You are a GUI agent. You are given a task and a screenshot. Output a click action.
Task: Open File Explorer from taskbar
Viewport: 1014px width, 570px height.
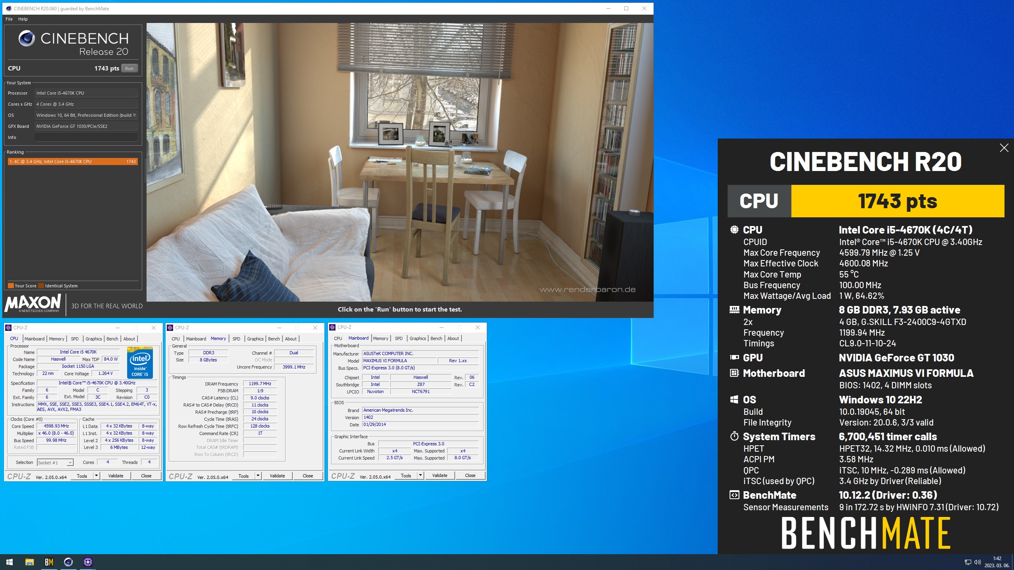coord(29,562)
